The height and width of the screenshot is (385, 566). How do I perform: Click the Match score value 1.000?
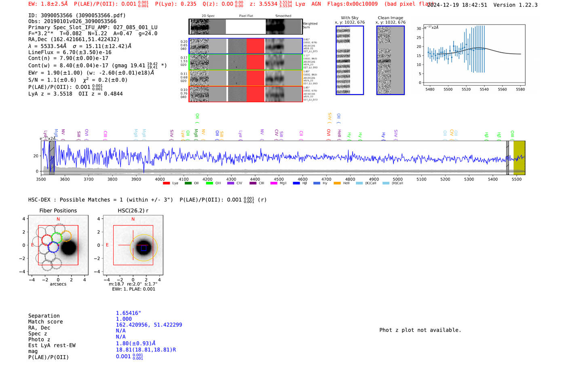coord(124,319)
